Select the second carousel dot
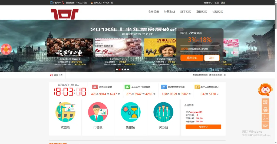Viewport: 277px width, 144px height. [120, 70]
